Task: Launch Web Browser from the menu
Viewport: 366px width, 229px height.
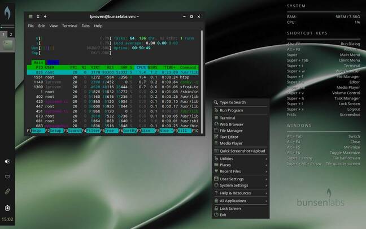Action: (x=231, y=124)
